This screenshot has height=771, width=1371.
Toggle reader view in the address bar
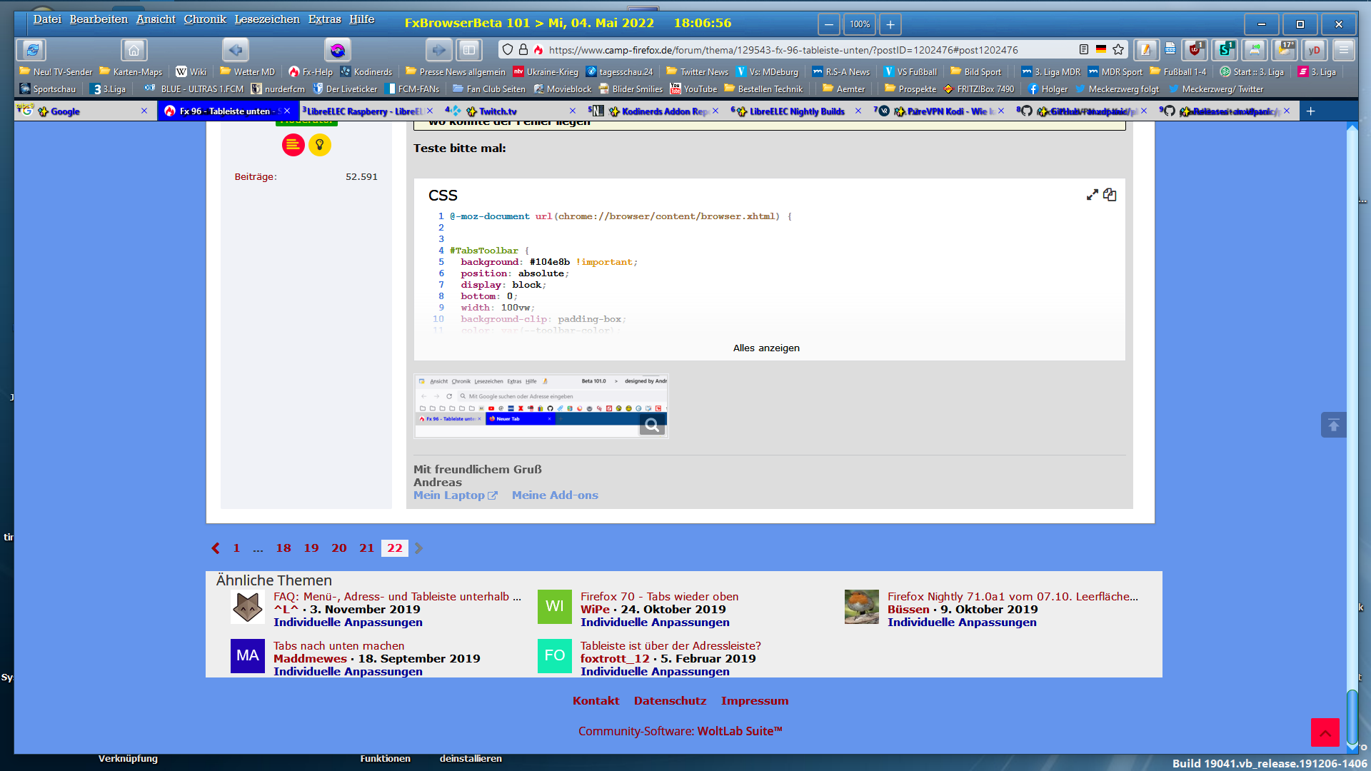(1084, 50)
